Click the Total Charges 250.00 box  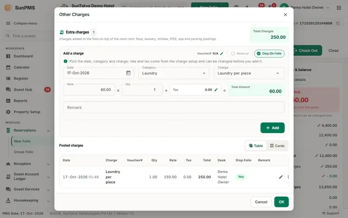269,35
